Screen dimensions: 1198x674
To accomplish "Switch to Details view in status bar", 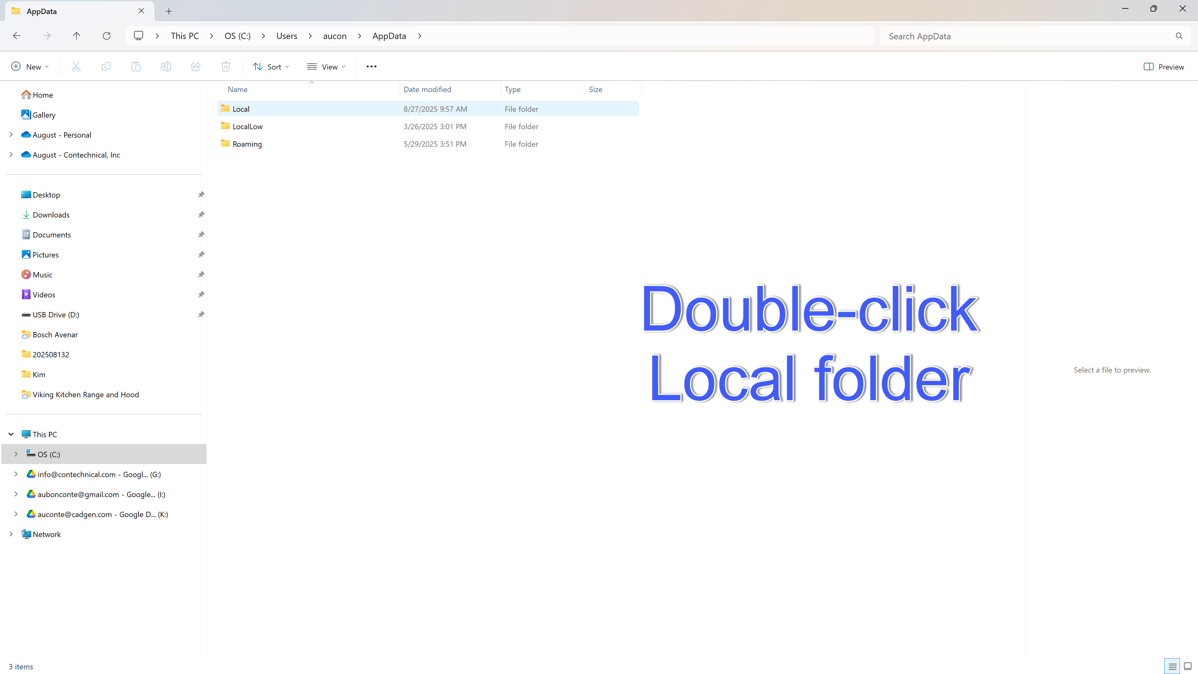I will pos(1172,666).
